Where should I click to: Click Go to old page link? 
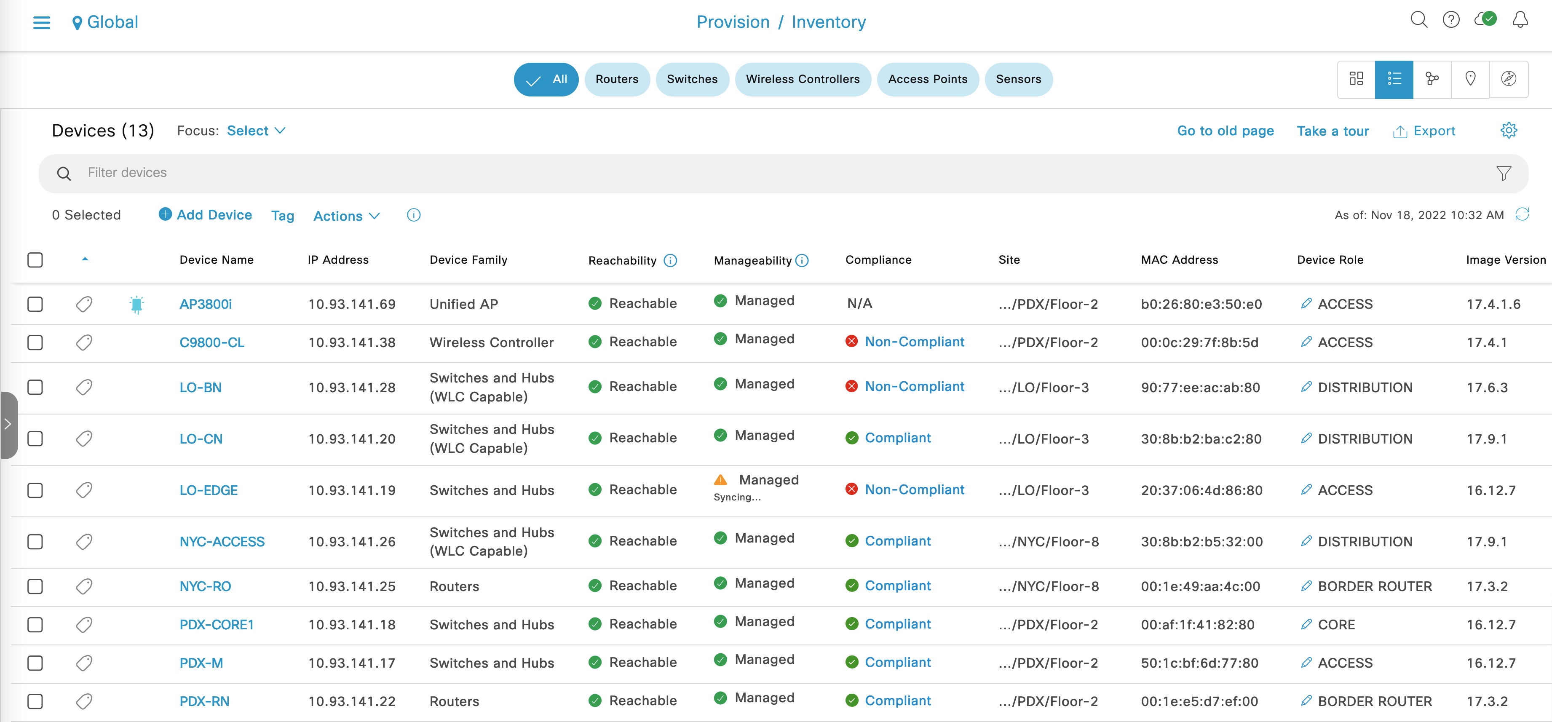[1226, 131]
